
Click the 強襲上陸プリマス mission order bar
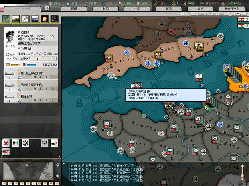click(38, 43)
